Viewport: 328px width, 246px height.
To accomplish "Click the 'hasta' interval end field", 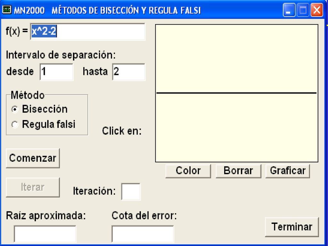I will point(129,72).
